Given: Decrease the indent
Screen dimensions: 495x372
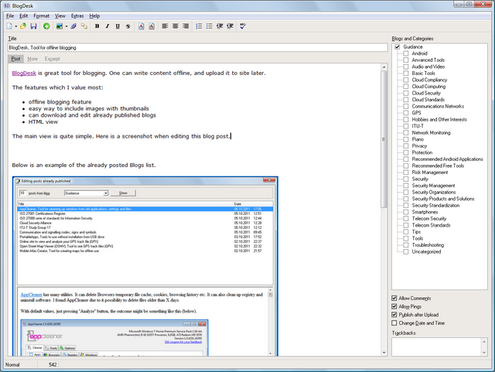Looking at the screenshot, I should 220,26.
